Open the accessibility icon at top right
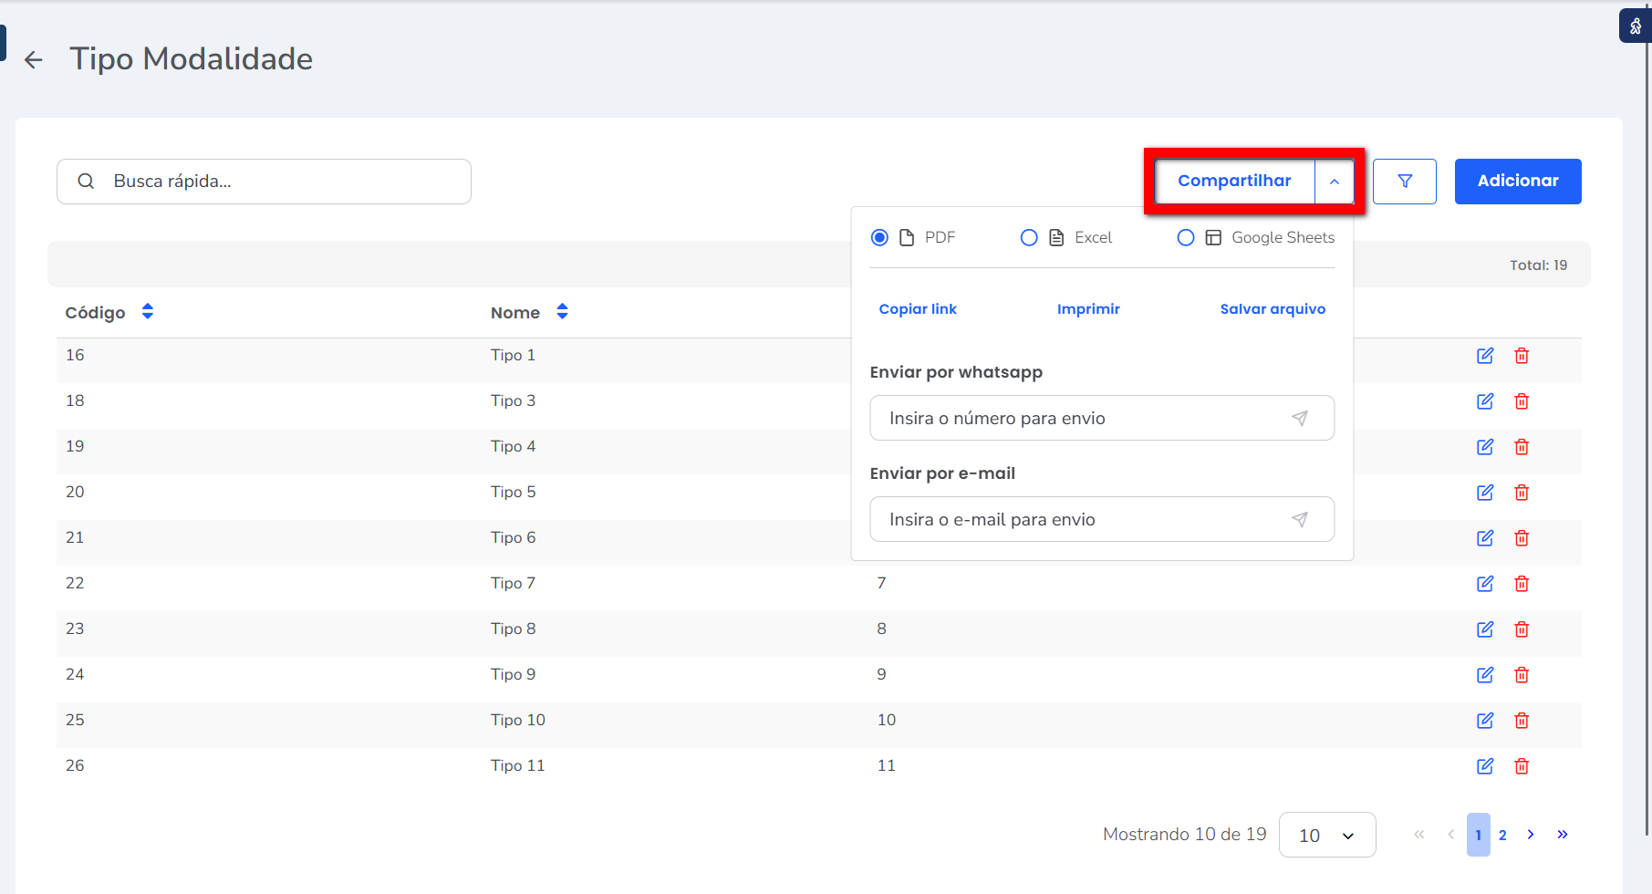This screenshot has height=894, width=1652. click(1635, 26)
